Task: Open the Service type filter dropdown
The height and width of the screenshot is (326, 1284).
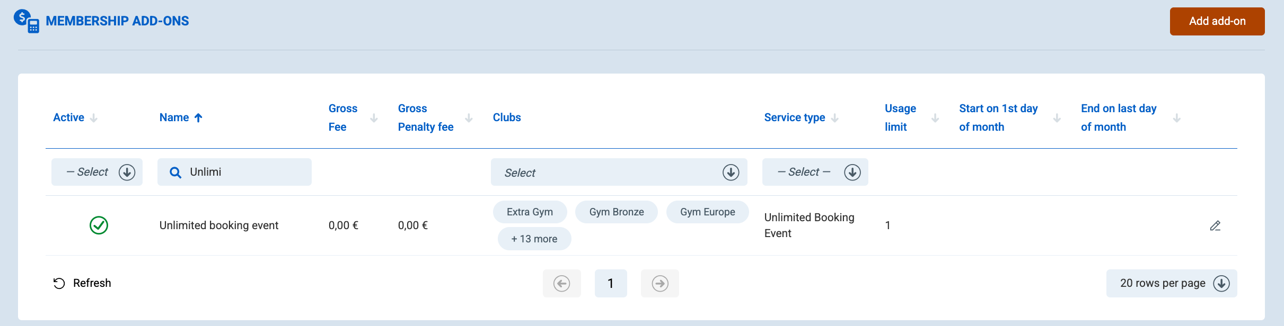Action: pyautogui.click(x=815, y=172)
